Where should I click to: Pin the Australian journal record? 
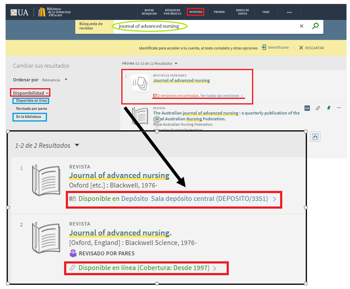328,108
